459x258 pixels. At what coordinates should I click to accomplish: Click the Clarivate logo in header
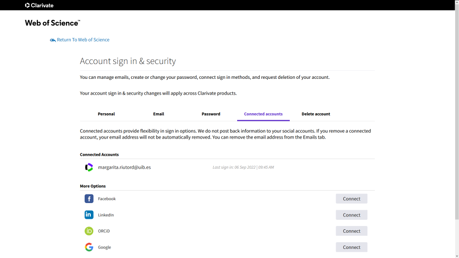(39, 5)
